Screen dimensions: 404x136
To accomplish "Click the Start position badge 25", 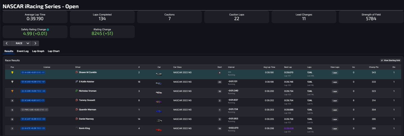I will tap(220, 82).
